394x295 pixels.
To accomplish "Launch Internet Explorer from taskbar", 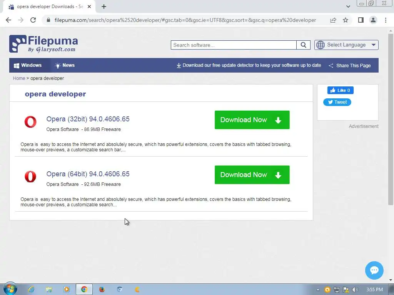I will (31, 290).
